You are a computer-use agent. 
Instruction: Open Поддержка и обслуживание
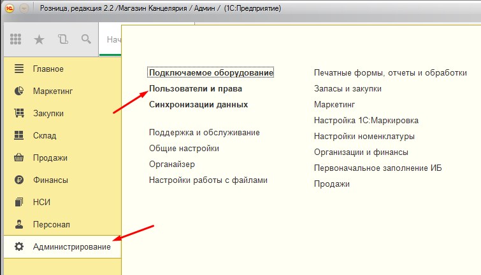coord(205,133)
